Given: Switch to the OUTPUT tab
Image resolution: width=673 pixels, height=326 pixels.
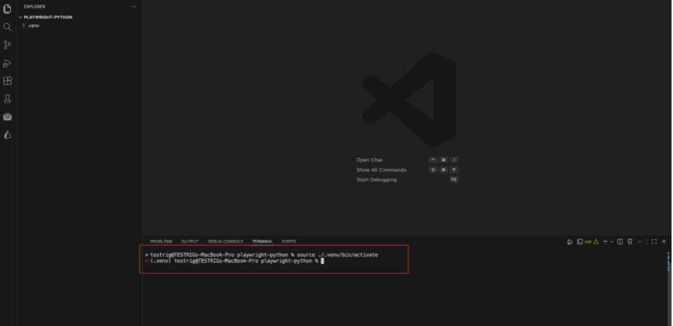Looking at the screenshot, I should pyautogui.click(x=190, y=241).
